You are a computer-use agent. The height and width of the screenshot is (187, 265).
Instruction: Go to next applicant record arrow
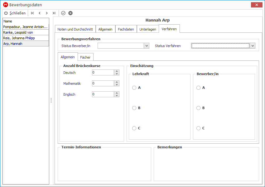[47, 13]
